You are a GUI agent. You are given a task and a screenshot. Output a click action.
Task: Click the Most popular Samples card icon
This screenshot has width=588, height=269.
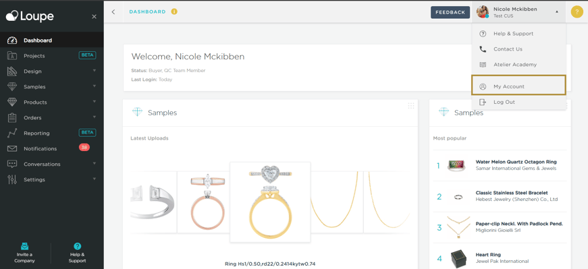click(x=444, y=113)
